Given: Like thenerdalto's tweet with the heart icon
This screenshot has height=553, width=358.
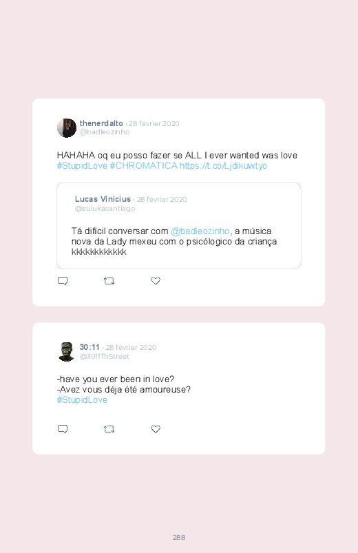Looking at the screenshot, I should 156,281.
